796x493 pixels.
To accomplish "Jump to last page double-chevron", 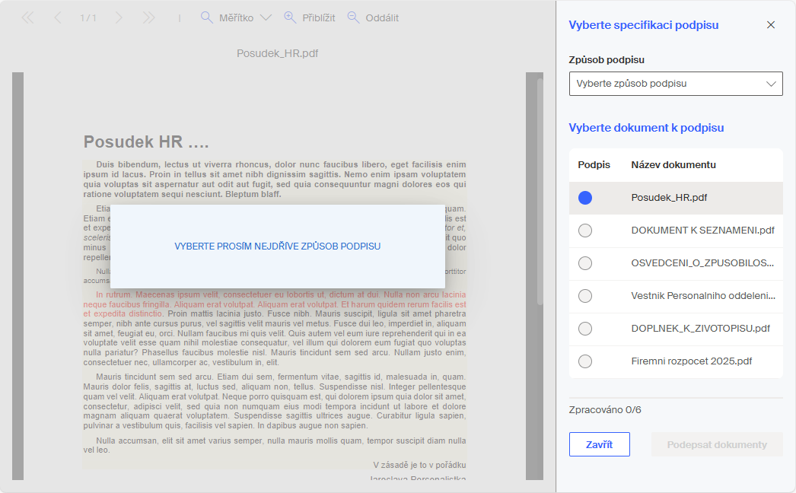I will click(148, 17).
